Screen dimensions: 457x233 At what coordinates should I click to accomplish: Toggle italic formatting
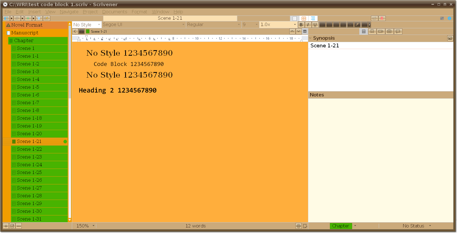tap(308, 25)
